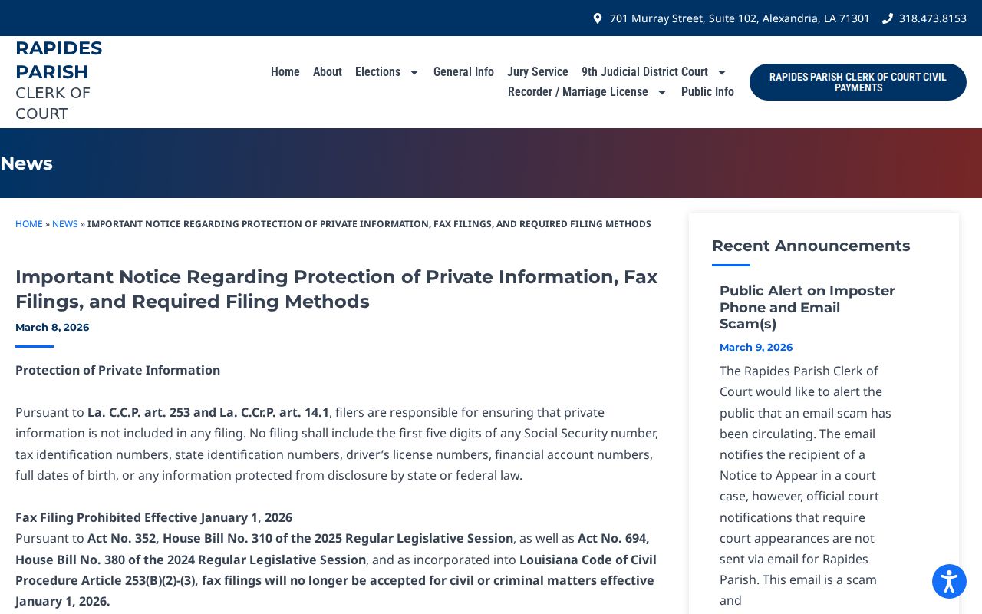The image size is (982, 614).
Task: Open the Elections menu item
Action: [377, 72]
